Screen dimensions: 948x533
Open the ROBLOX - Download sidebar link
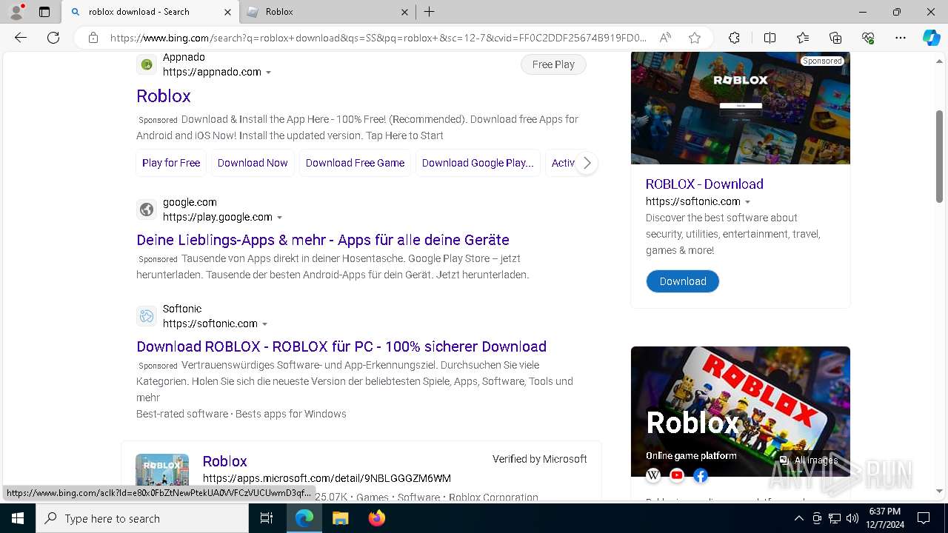click(704, 184)
